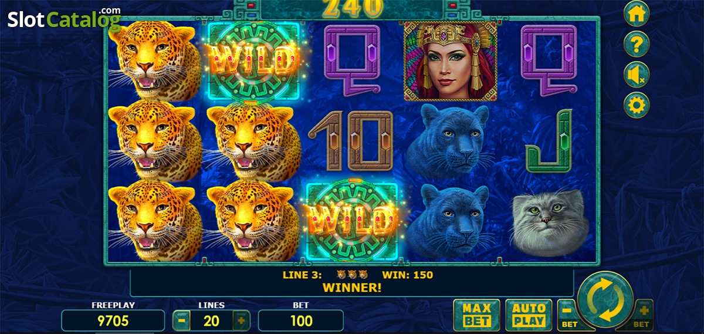Viewport: 704px width, 334px height.
Task: Increase bet with plus BET button
Action: (x=642, y=315)
